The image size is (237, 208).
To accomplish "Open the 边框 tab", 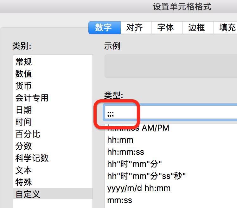I will pos(198,28).
